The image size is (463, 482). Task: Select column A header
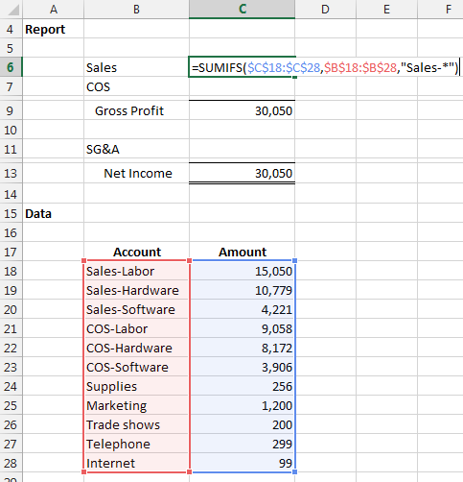pos(54,9)
